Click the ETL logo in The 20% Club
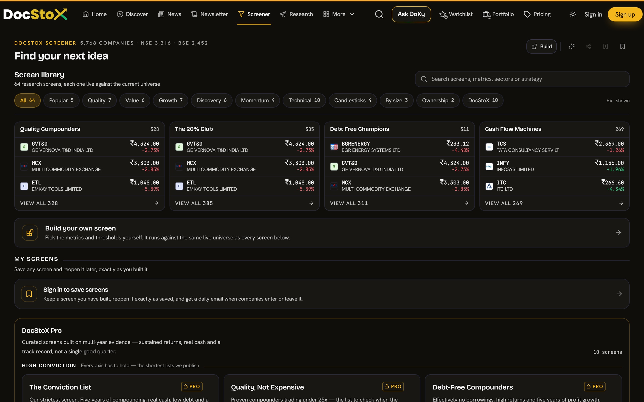Viewport: 644px width, 402px height. click(x=179, y=186)
